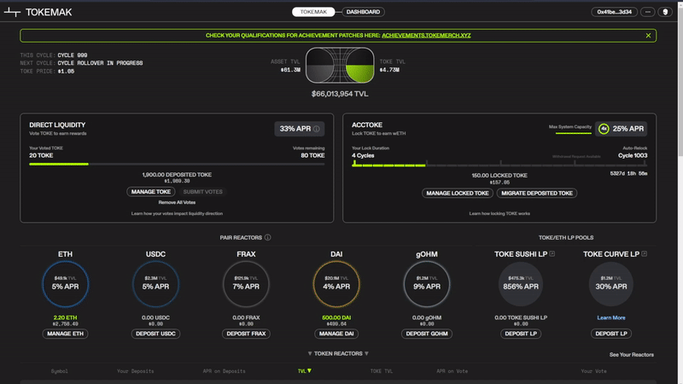683x384 pixels.
Task: Collapse the TOKEN REACTORS section left arrow
Action: [310, 353]
